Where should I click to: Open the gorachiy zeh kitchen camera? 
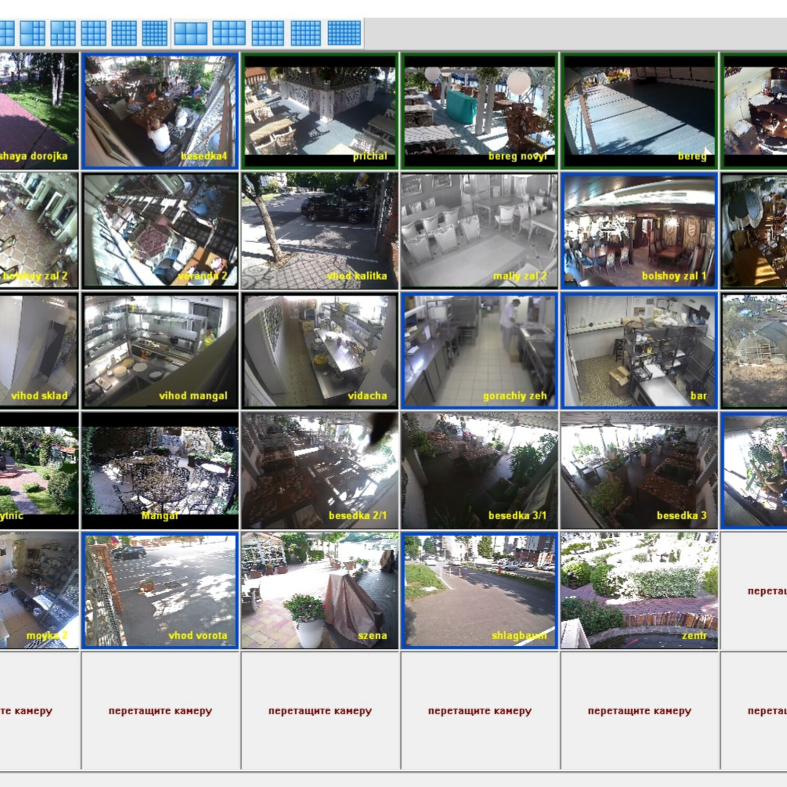tap(480, 350)
